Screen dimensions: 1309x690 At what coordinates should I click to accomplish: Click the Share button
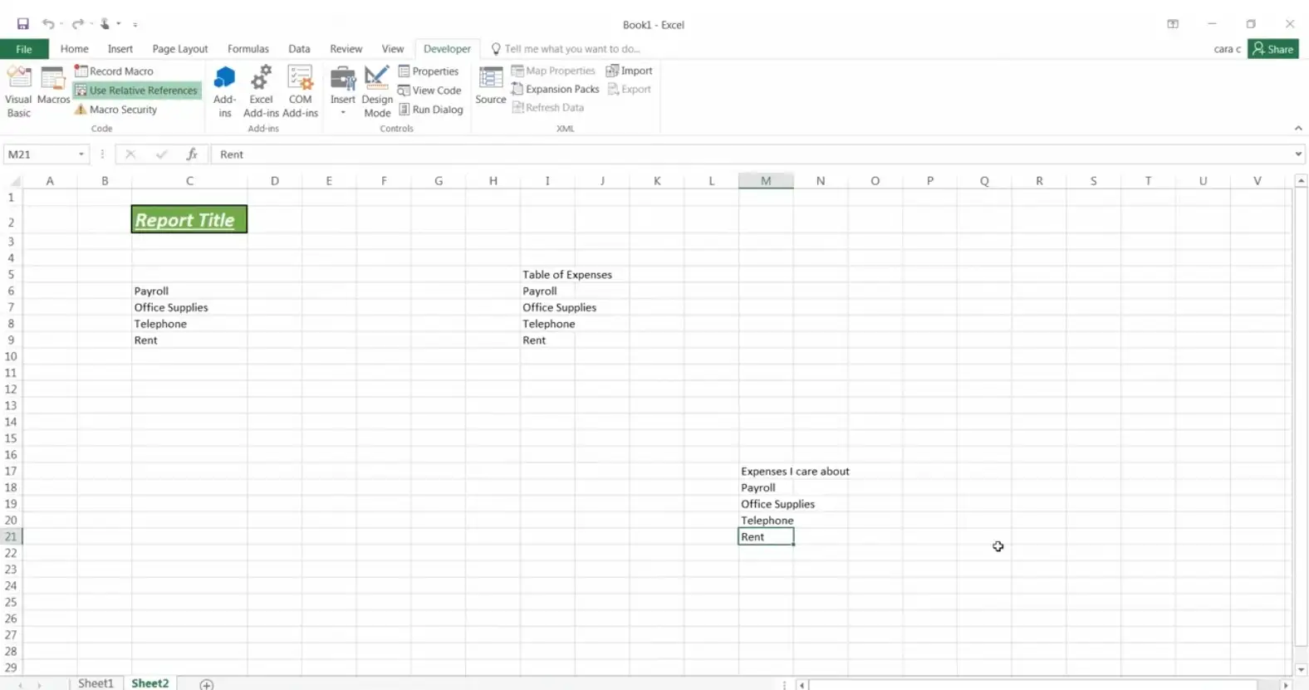coord(1272,49)
